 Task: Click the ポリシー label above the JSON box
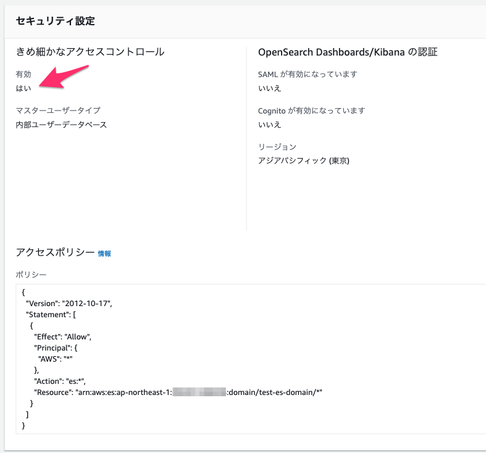point(31,275)
